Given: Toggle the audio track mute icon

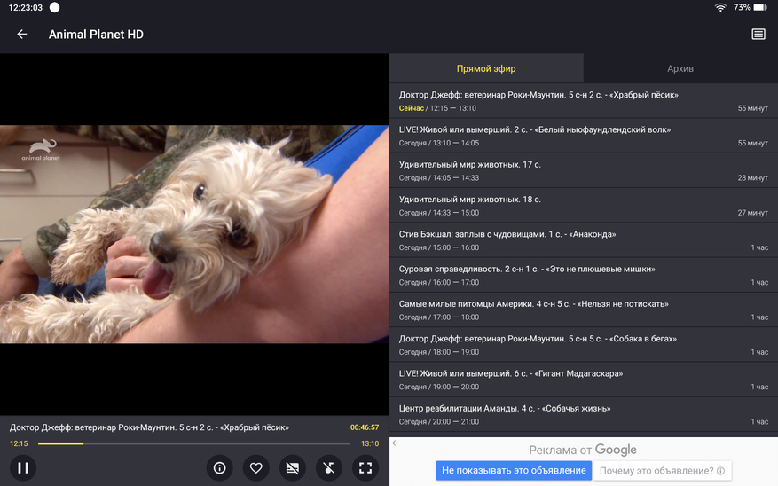Looking at the screenshot, I should pyautogui.click(x=329, y=467).
